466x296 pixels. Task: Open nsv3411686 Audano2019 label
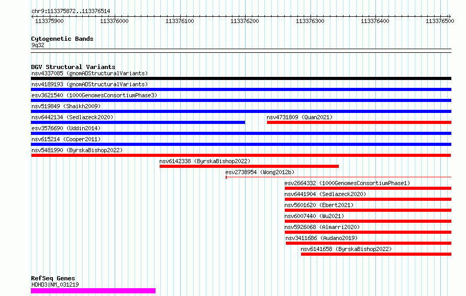pyautogui.click(x=321, y=238)
